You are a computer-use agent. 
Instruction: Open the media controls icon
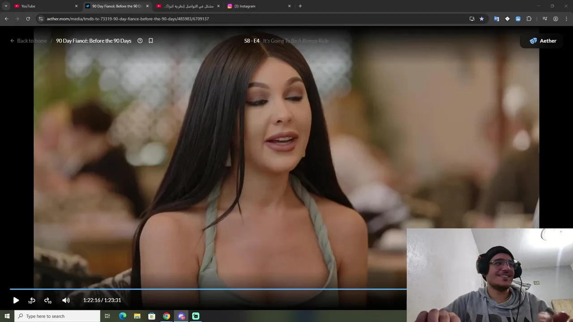point(545,19)
